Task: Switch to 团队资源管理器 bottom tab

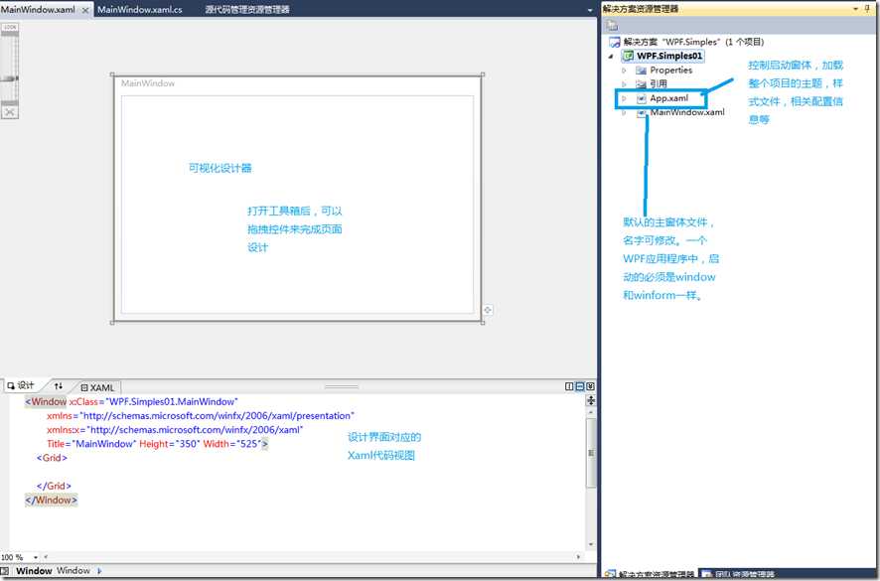Action: (739, 574)
